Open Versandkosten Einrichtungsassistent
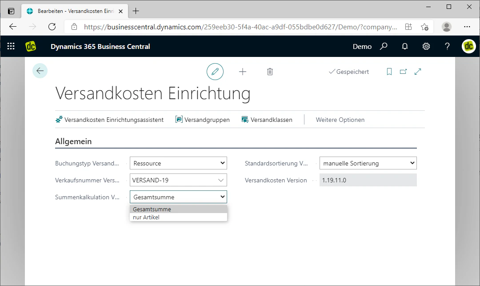 tap(110, 120)
